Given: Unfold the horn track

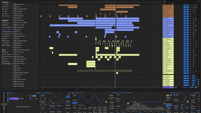Looking at the screenshot, I should point(164,53).
